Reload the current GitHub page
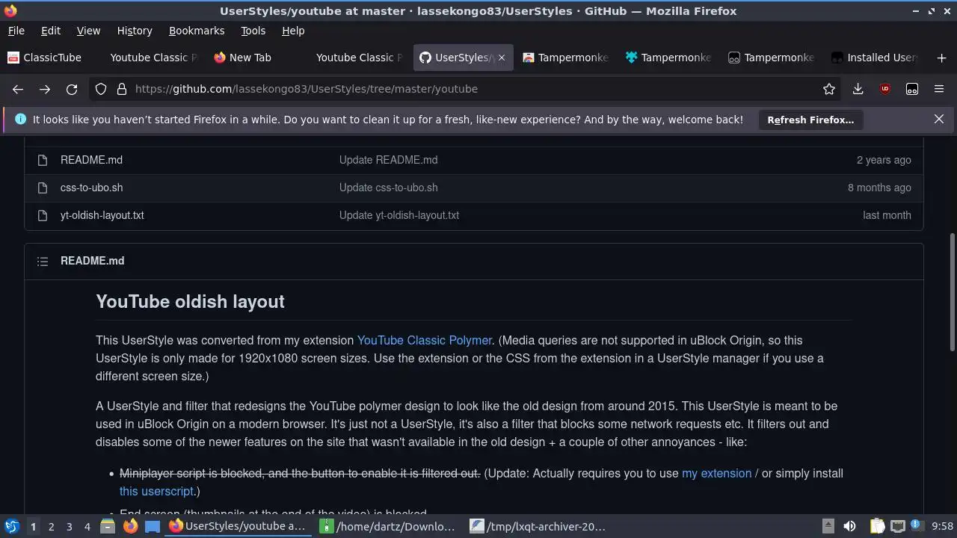The width and height of the screenshot is (957, 538). pos(72,89)
